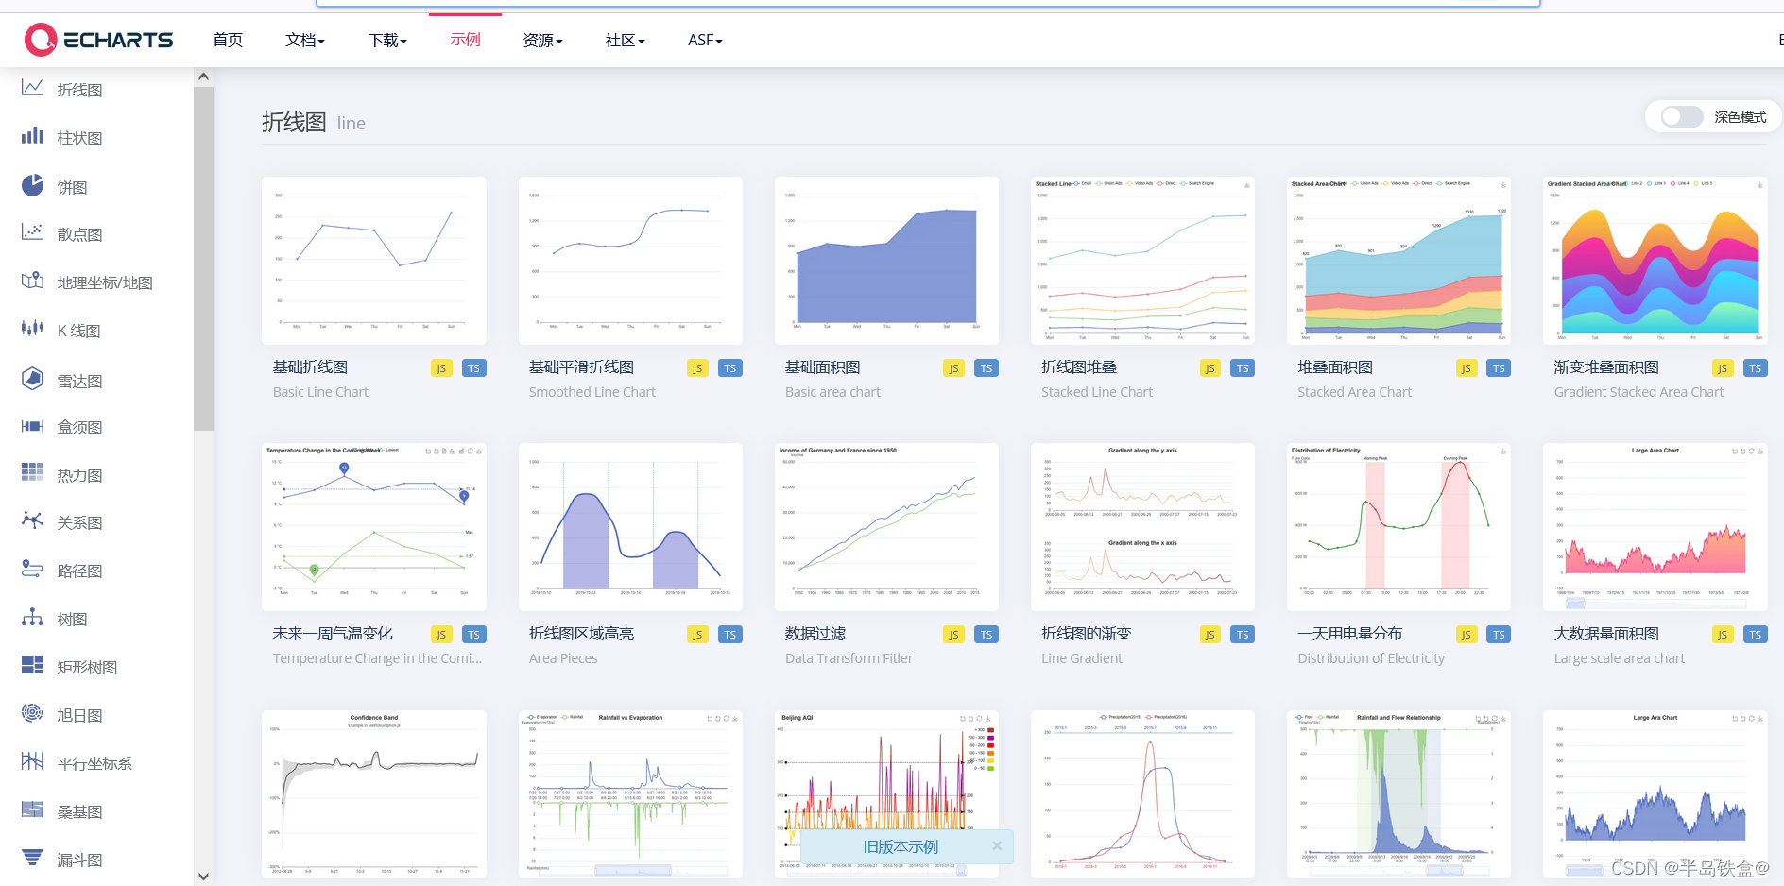This screenshot has width=1784, height=886.
Task: Click the ECharts logo
Action: (x=99, y=40)
